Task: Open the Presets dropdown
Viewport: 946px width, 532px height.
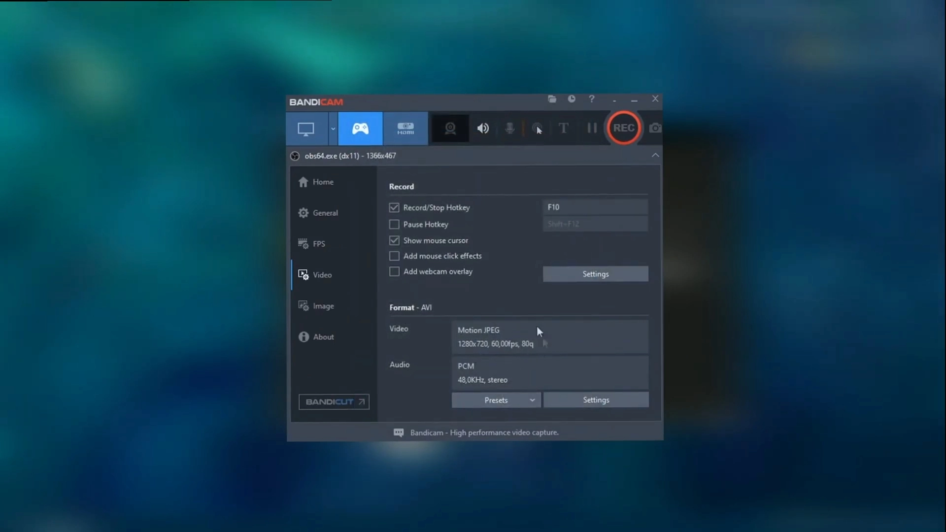Action: coord(496,400)
